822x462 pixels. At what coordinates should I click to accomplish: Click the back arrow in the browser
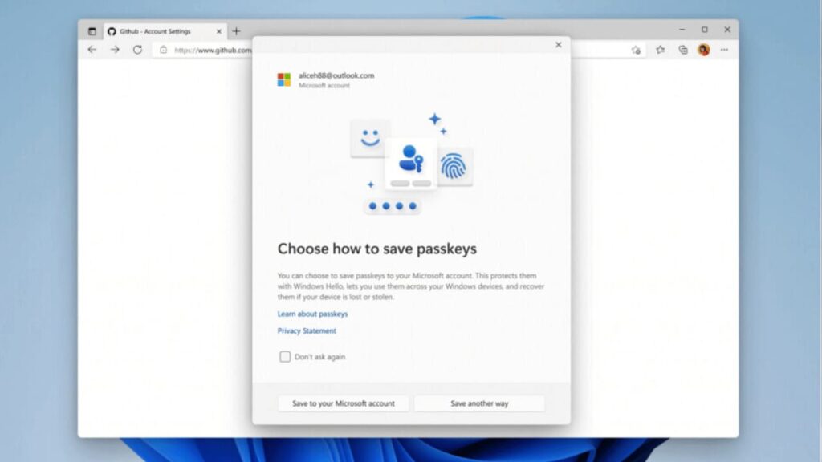(92, 49)
